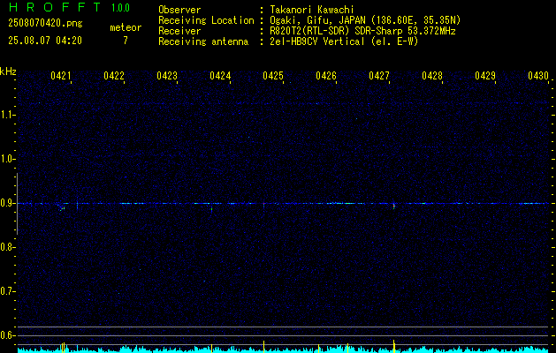This screenshot has width=556, height=353.
Task: Select receiver text R820T2(RTL-SDR) SDR-Sharp 53.372MHz
Action: point(362,31)
